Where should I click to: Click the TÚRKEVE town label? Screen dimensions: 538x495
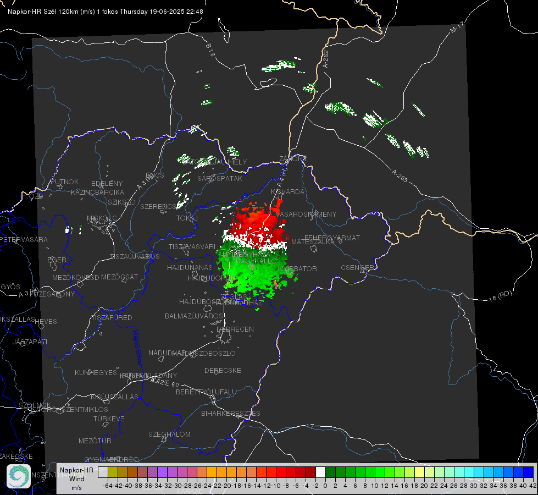(109, 419)
